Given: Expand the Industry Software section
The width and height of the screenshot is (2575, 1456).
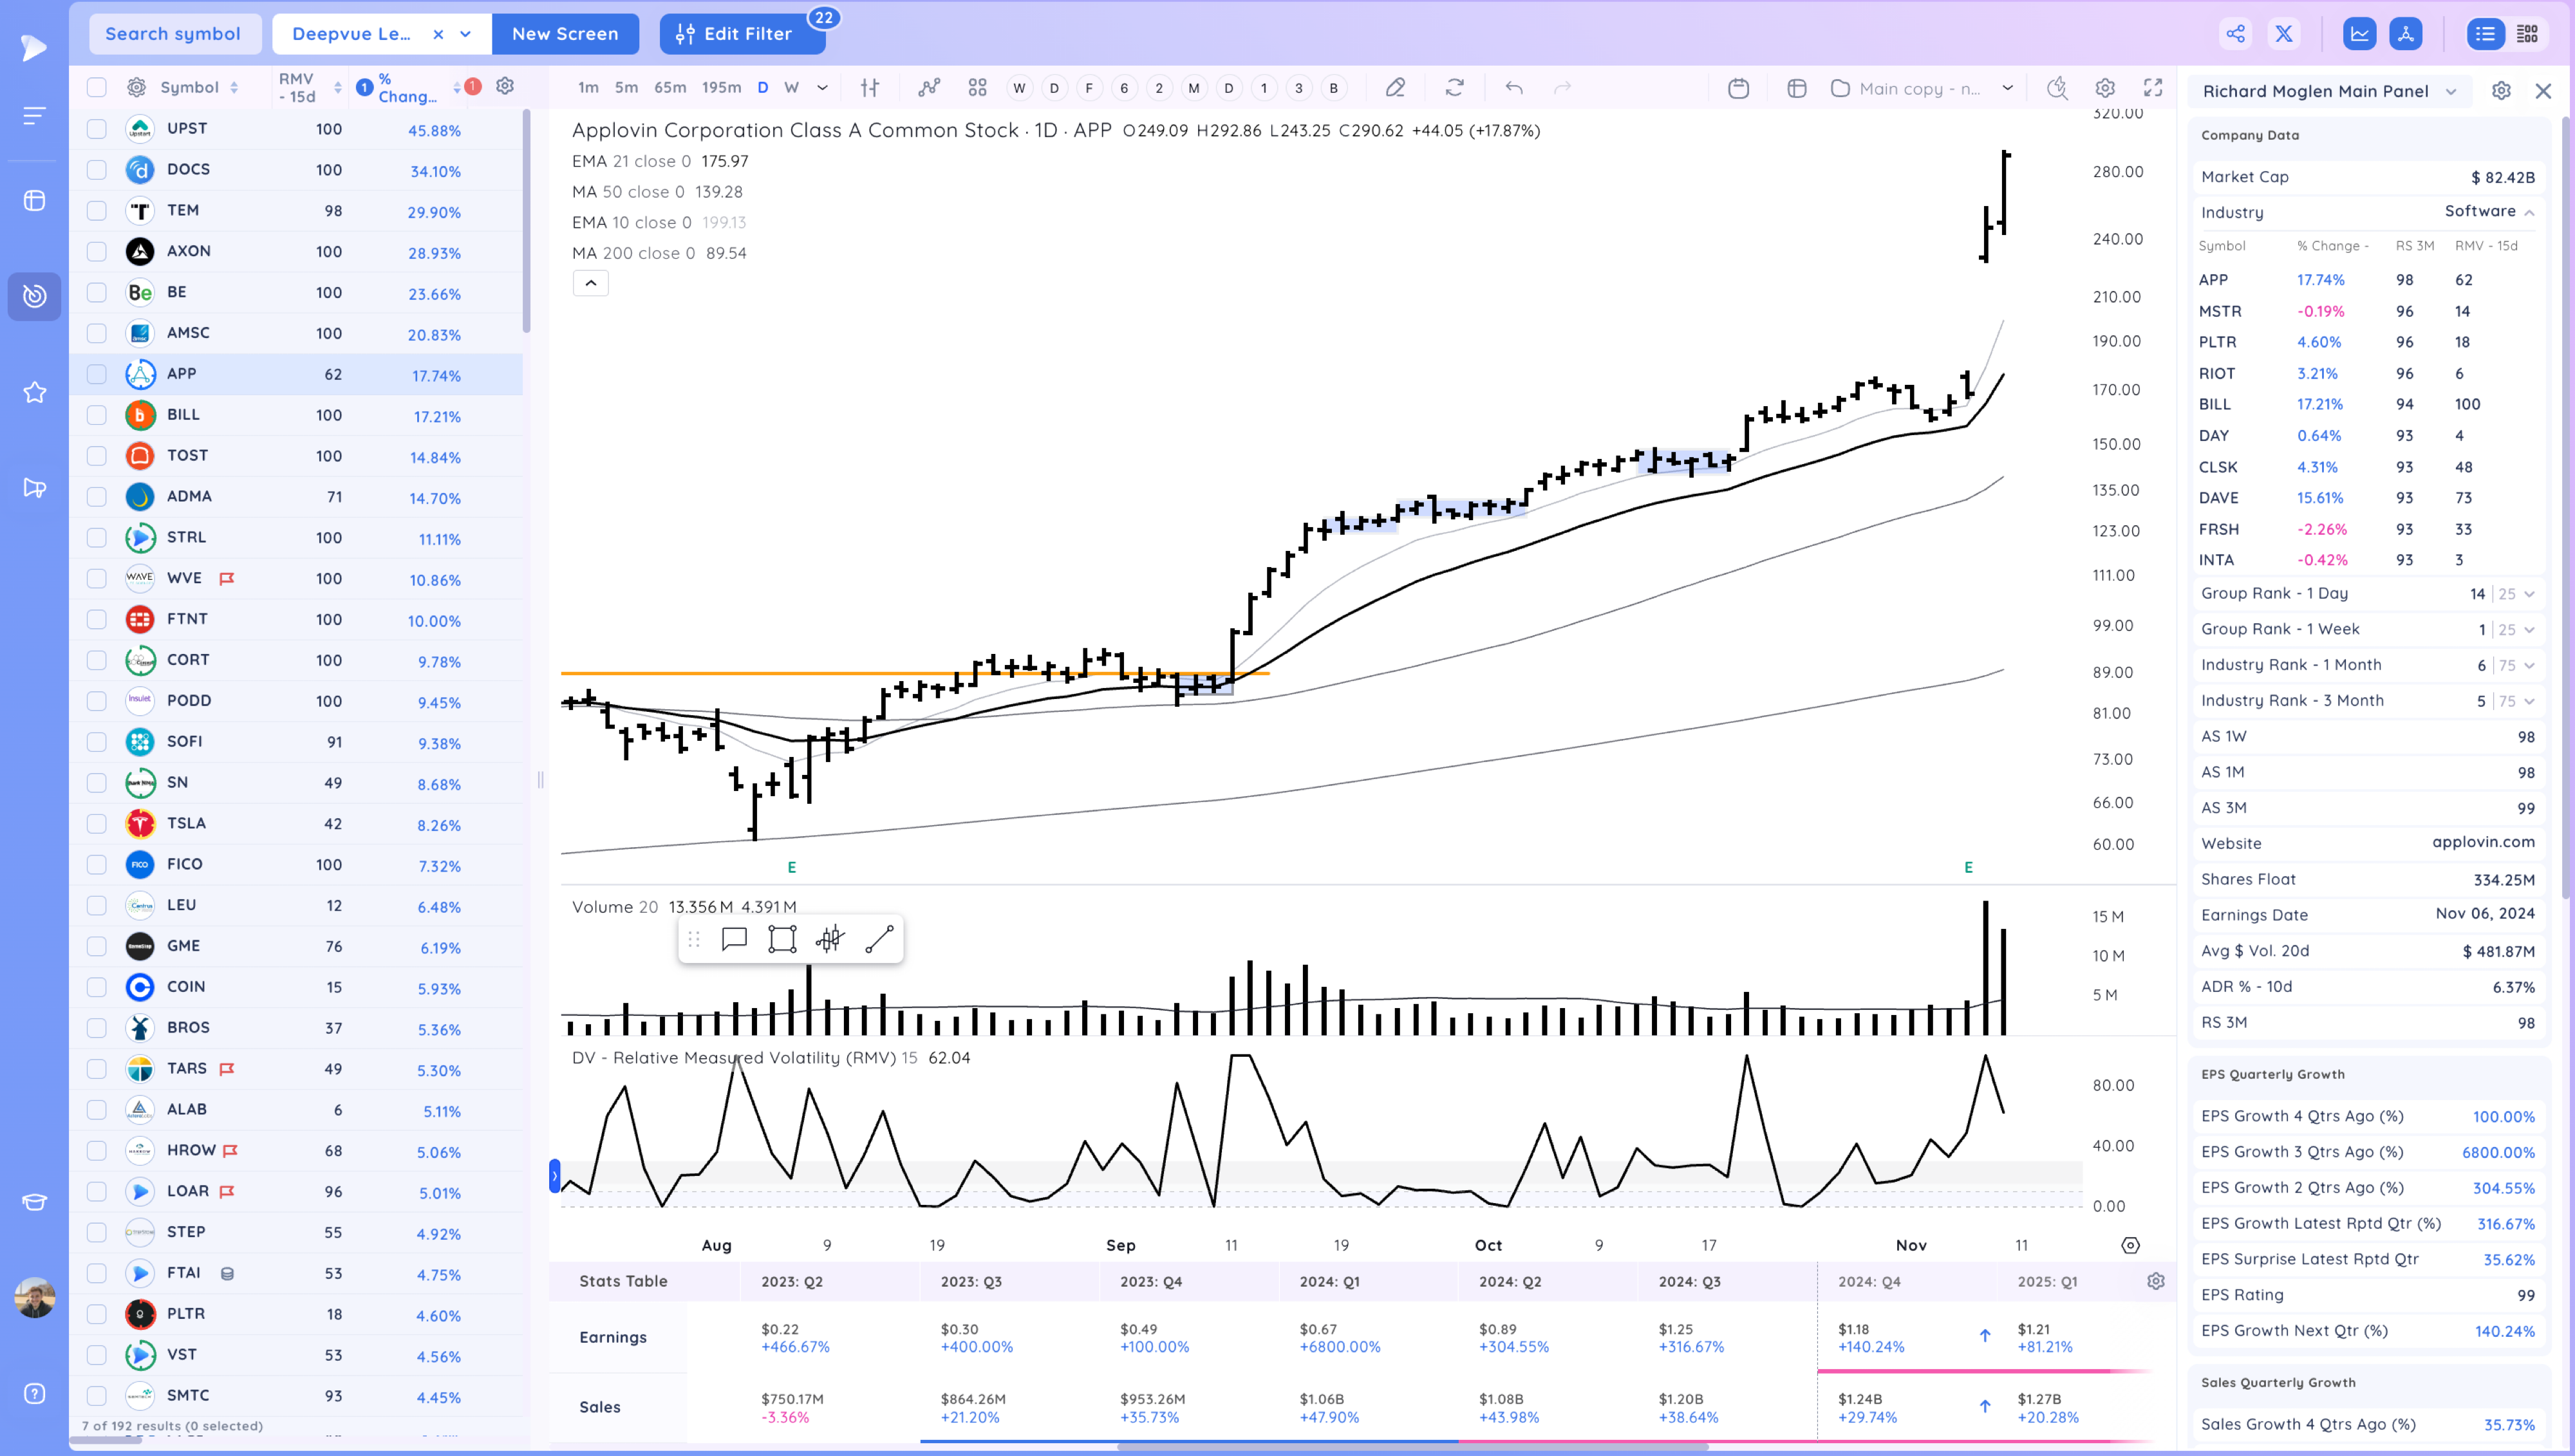Looking at the screenshot, I should (2529, 212).
